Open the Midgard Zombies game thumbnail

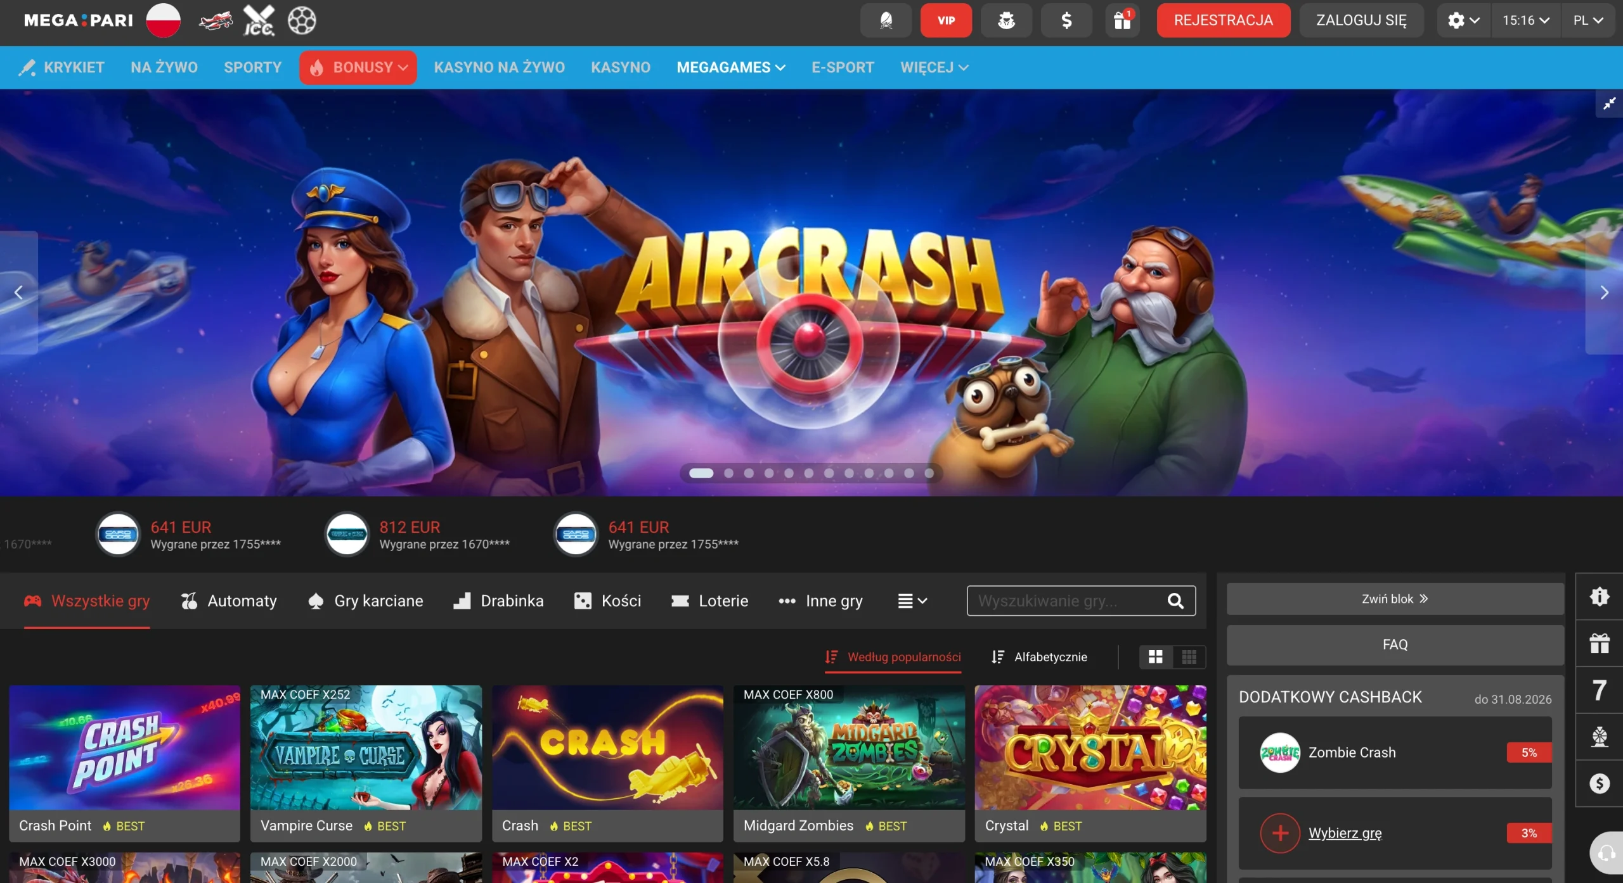pyautogui.click(x=849, y=747)
